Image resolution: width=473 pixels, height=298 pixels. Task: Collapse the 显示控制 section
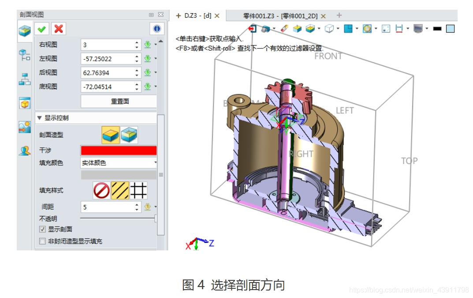tap(40, 118)
